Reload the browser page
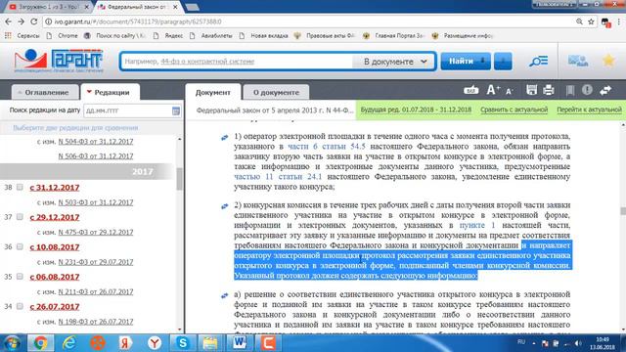Screen dimensions: 626x352 pyautogui.click(x=34, y=22)
